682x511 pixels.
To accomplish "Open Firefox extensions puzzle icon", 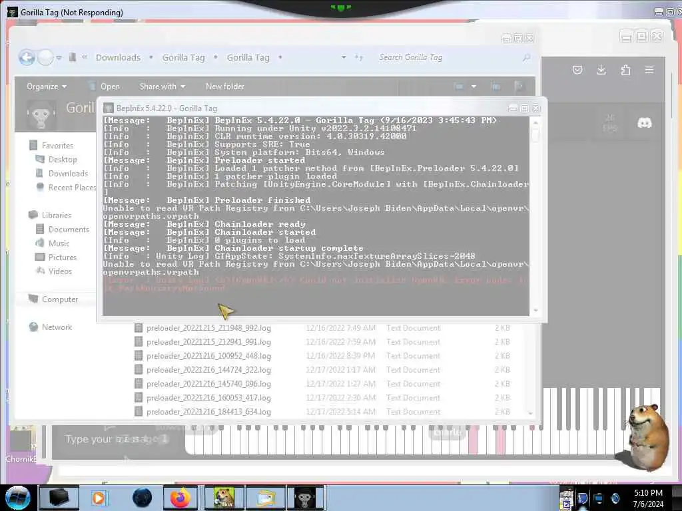I will (625, 70).
